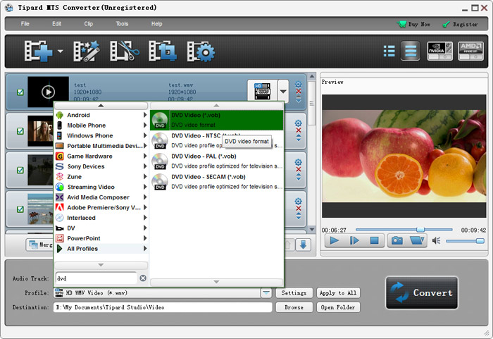Mute the preview audio speaker icon
Screen dimensions: 493x339
(436, 241)
